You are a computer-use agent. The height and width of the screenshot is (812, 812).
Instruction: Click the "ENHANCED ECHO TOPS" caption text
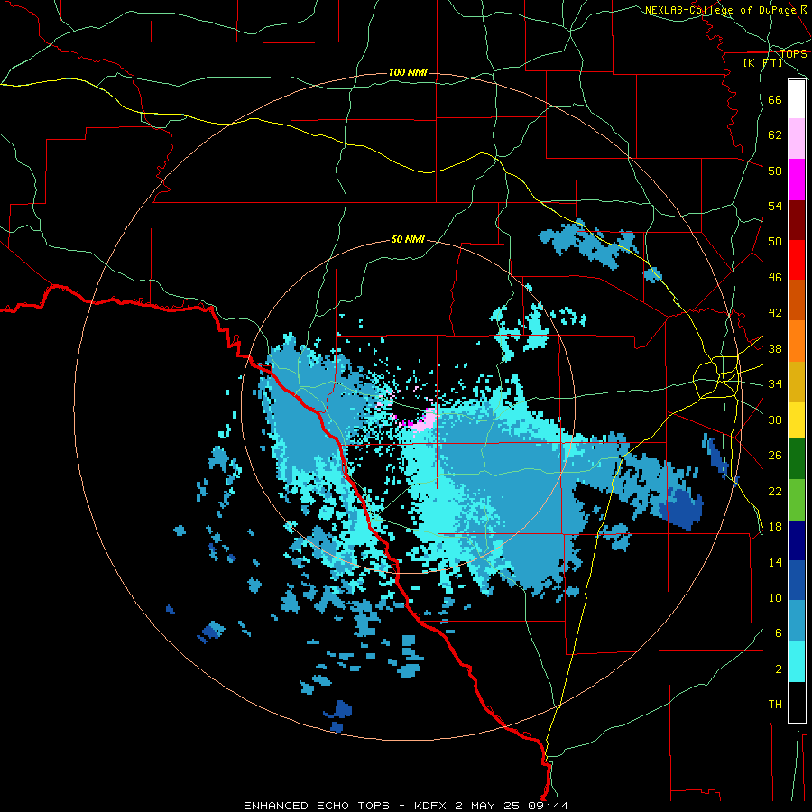(x=317, y=806)
